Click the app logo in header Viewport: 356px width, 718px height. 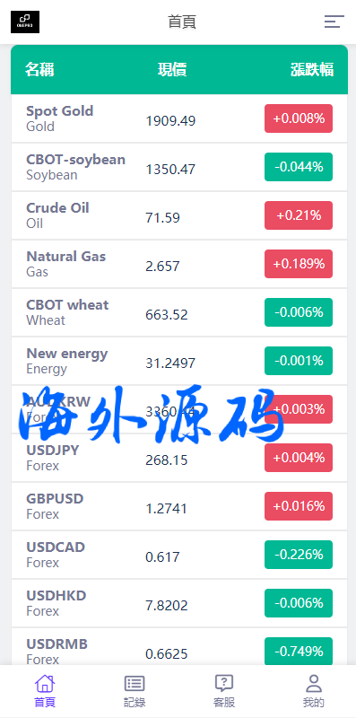pos(25,22)
